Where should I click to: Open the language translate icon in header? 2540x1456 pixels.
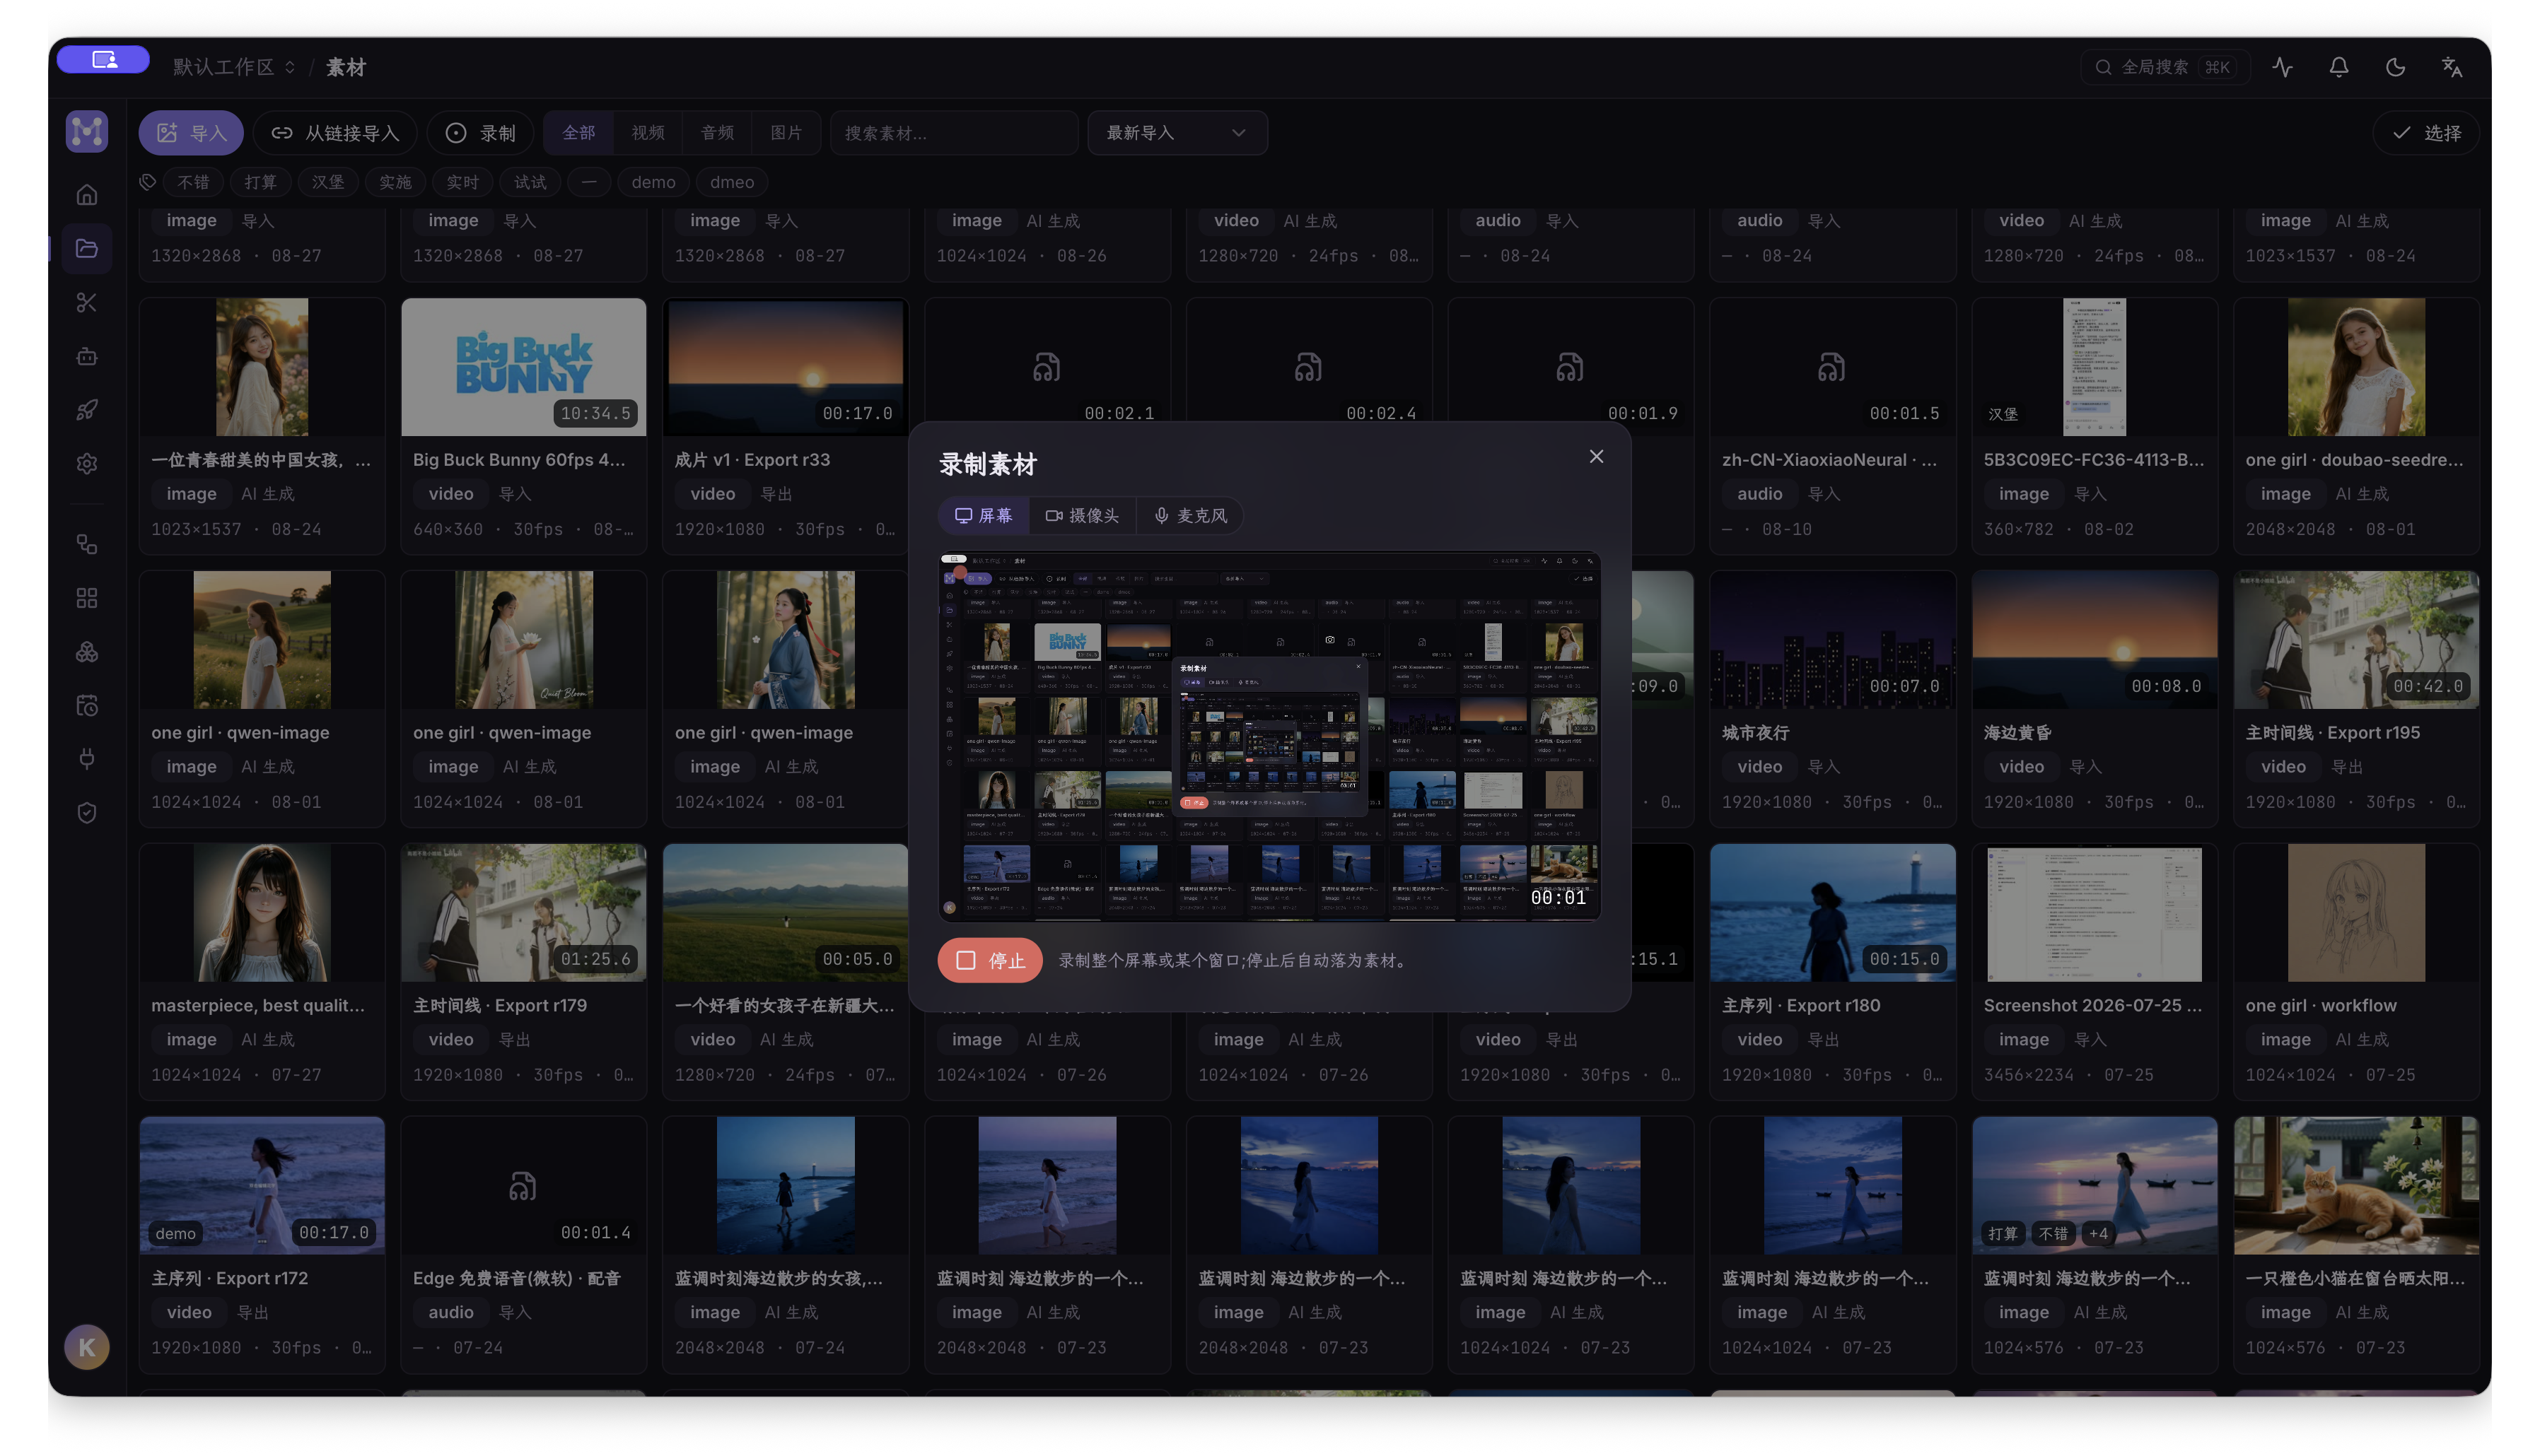click(x=2452, y=67)
